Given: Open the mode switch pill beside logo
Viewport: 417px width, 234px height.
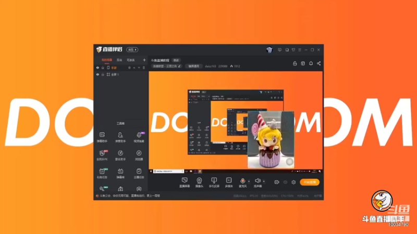Looking at the screenshot, I should [x=132, y=49].
